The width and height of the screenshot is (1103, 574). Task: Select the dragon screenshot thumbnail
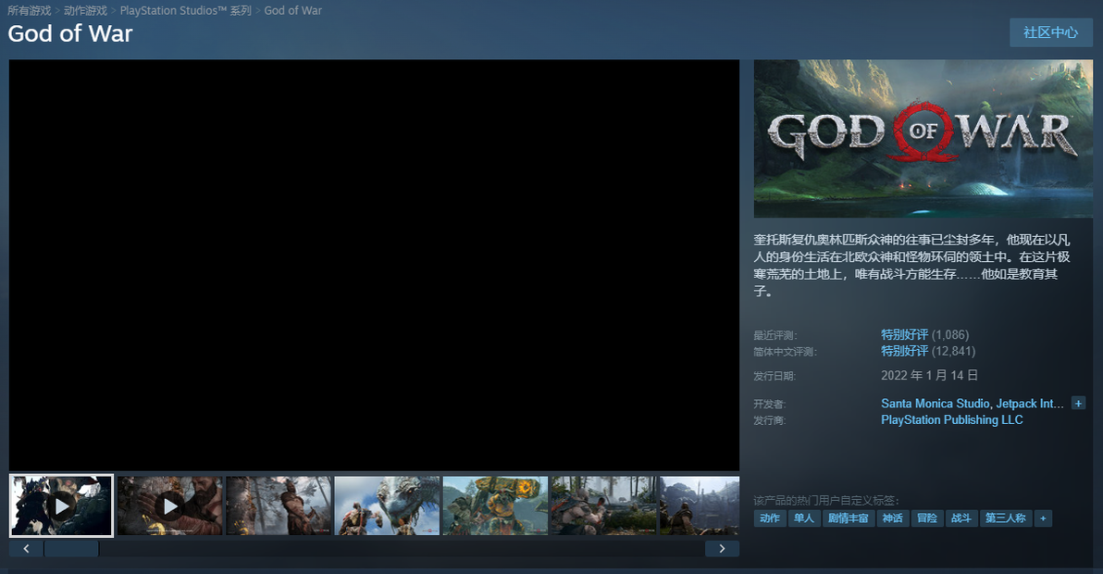pyautogui.click(x=387, y=505)
